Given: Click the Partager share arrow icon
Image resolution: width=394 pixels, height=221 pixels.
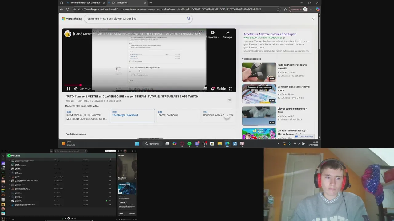Looking at the screenshot, I should click(227, 33).
